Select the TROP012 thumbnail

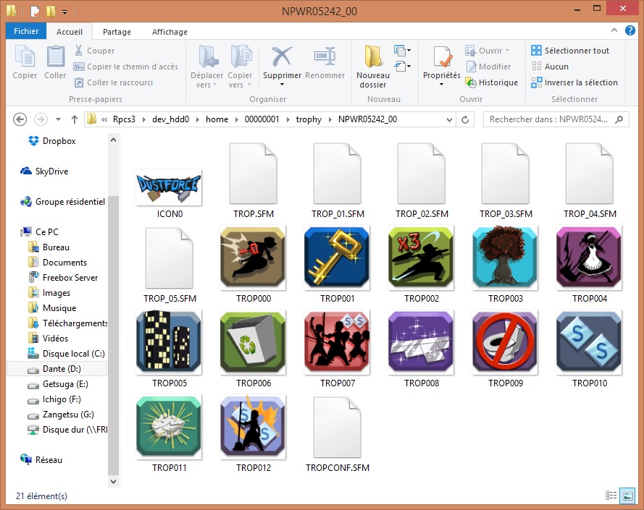point(253,426)
